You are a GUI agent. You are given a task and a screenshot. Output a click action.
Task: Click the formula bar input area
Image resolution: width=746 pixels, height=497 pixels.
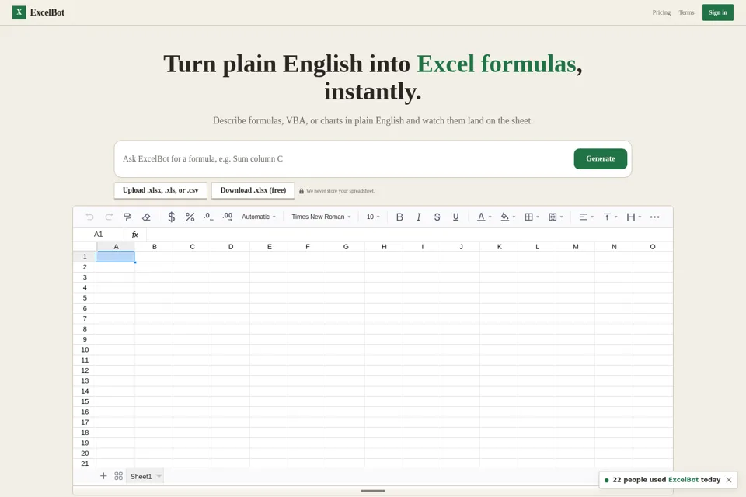click(410, 235)
